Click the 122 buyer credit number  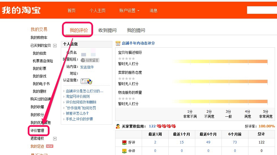click(x=152, y=126)
